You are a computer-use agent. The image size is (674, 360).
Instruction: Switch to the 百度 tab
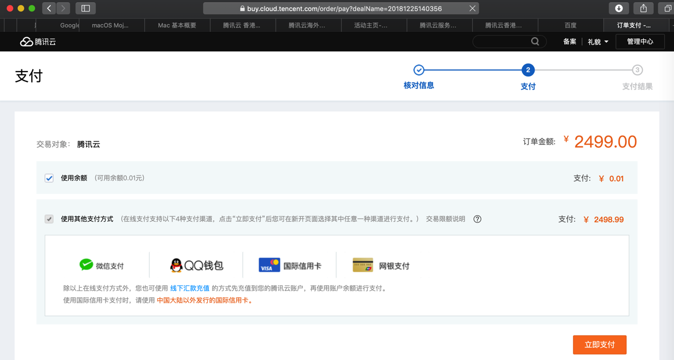570,25
